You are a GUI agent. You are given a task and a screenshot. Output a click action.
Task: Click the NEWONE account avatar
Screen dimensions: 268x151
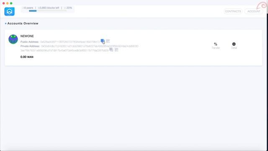13,39
